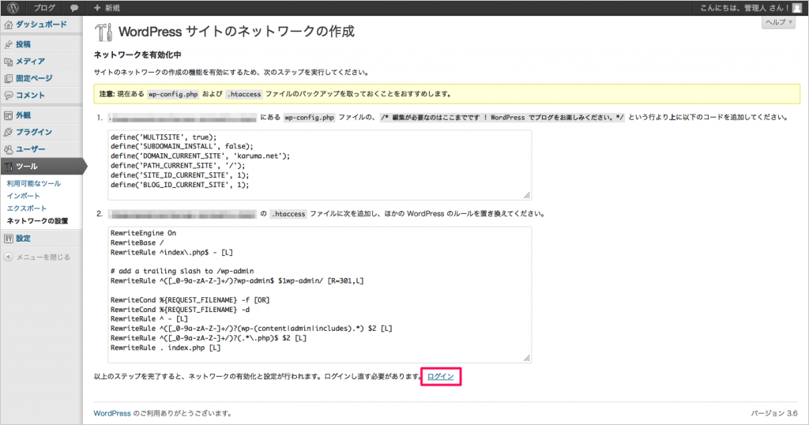Click the define('MULTISITE', true); line
The height and width of the screenshot is (425, 809).
coord(164,137)
